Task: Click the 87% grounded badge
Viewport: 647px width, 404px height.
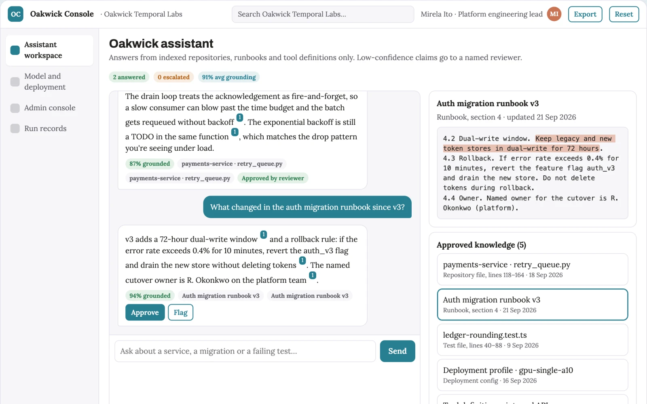Action: [x=150, y=164]
